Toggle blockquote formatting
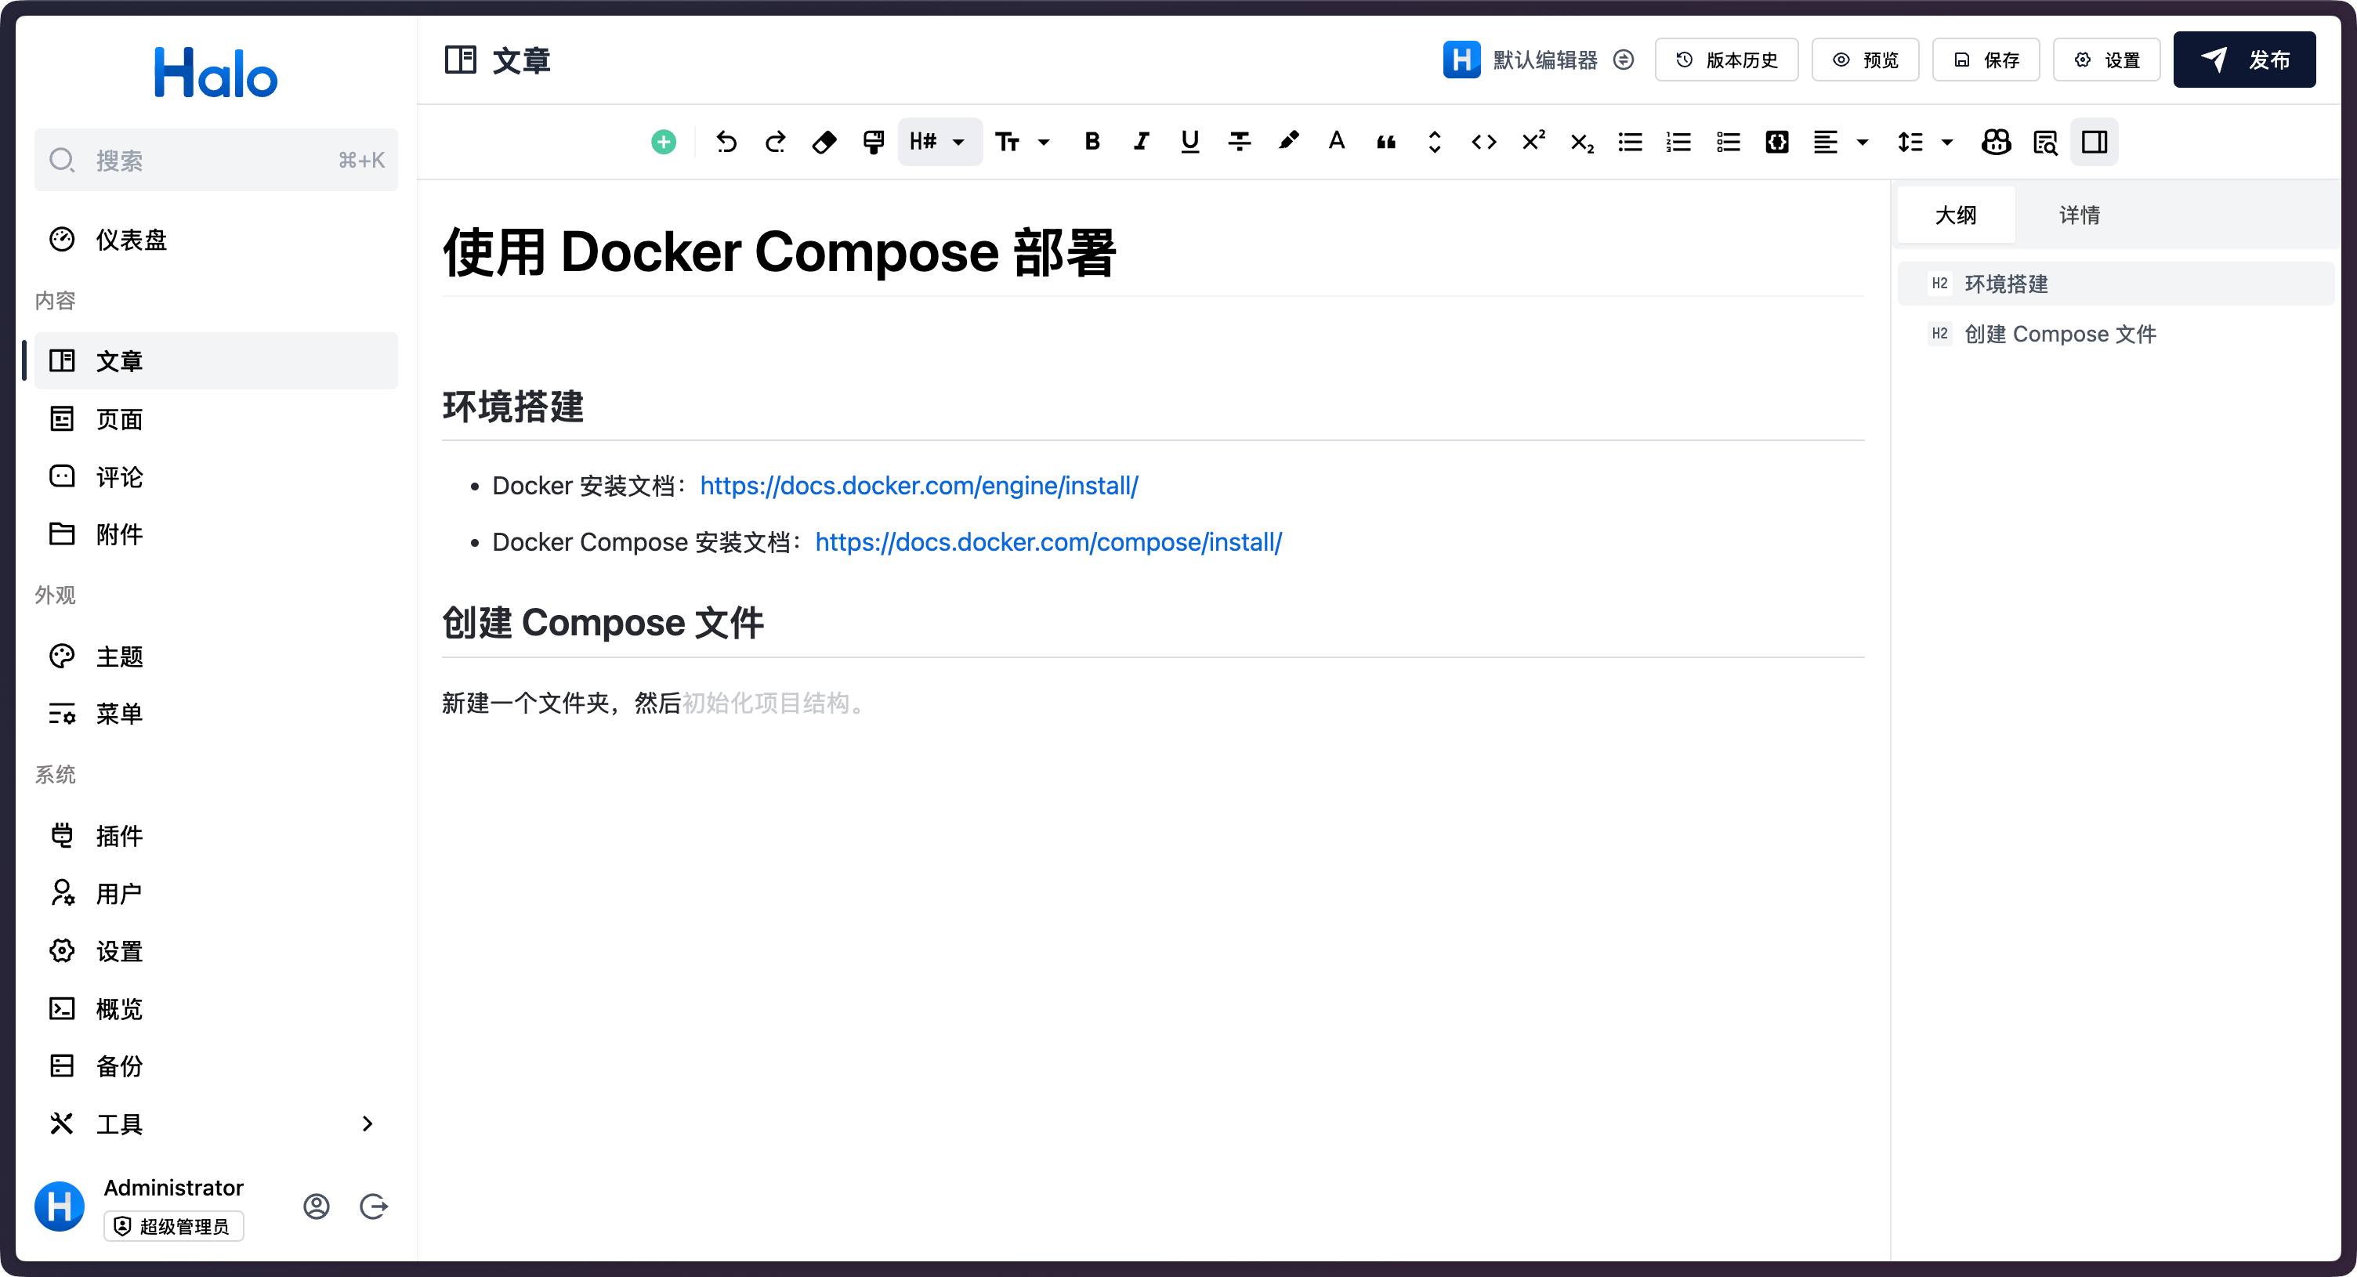Screen dimensions: 2357x1277 click(1386, 142)
